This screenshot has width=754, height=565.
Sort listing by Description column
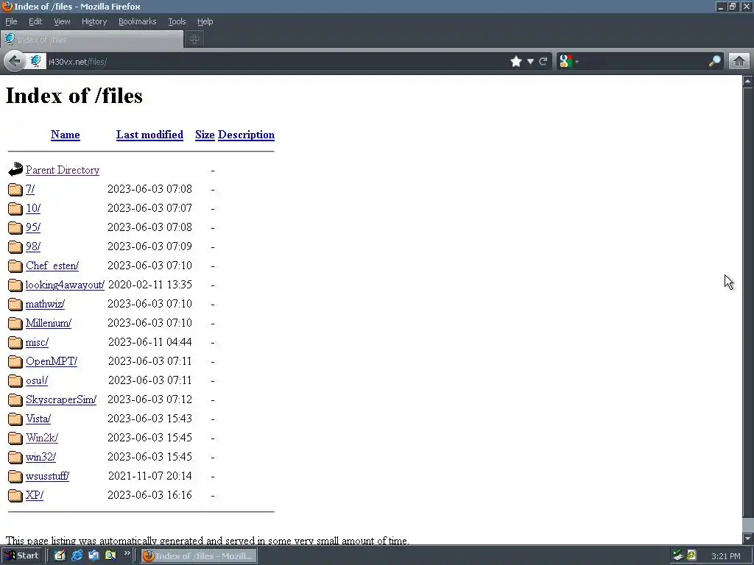tap(246, 135)
